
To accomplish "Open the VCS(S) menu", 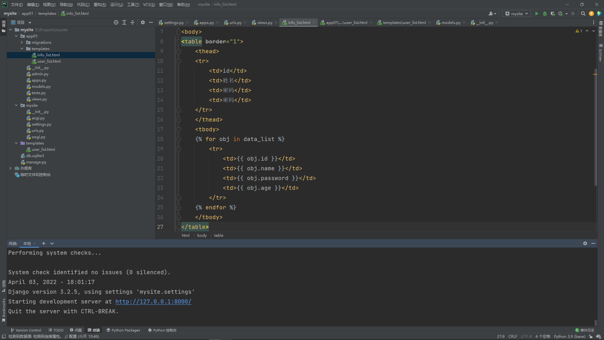I will [x=149, y=4].
